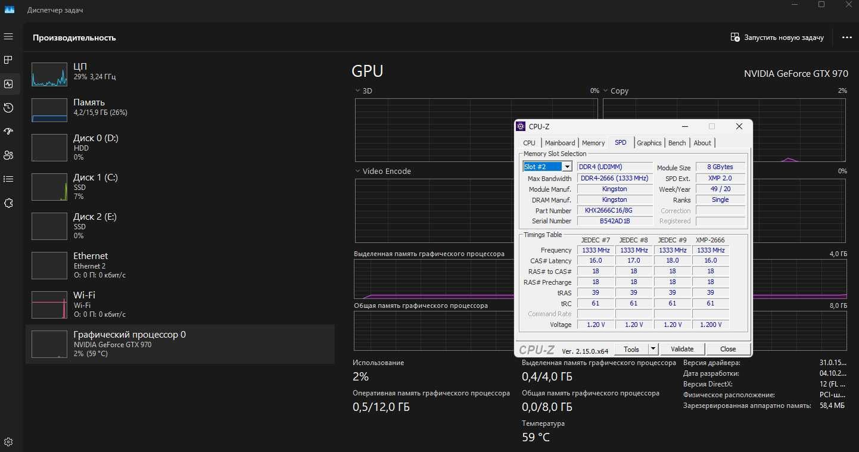859x452 pixels.
Task: Switch to the Graphics tab in CPU-Z
Action: tap(649, 143)
